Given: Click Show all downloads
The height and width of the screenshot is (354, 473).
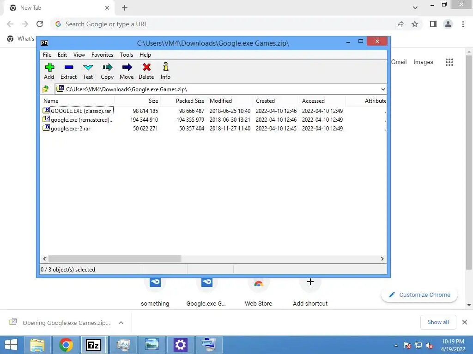Looking at the screenshot, I should [438, 322].
